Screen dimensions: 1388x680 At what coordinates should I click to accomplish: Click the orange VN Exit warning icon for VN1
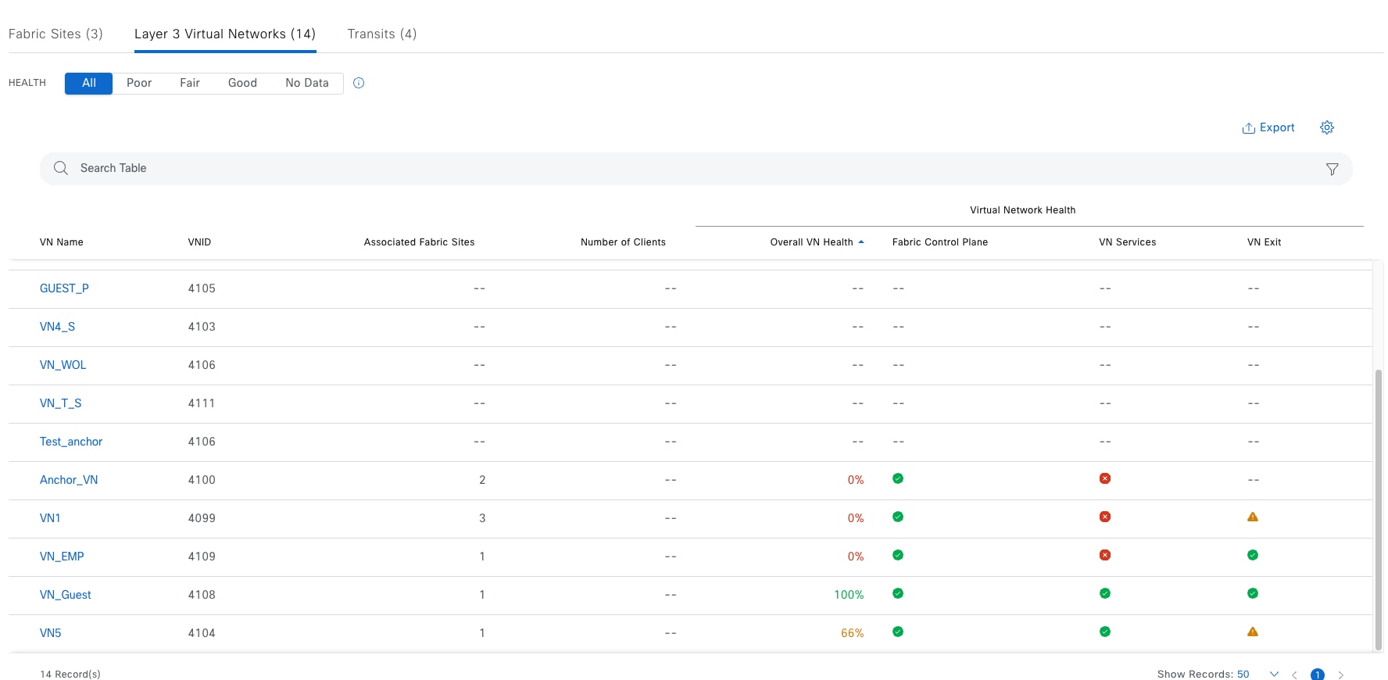(x=1252, y=517)
